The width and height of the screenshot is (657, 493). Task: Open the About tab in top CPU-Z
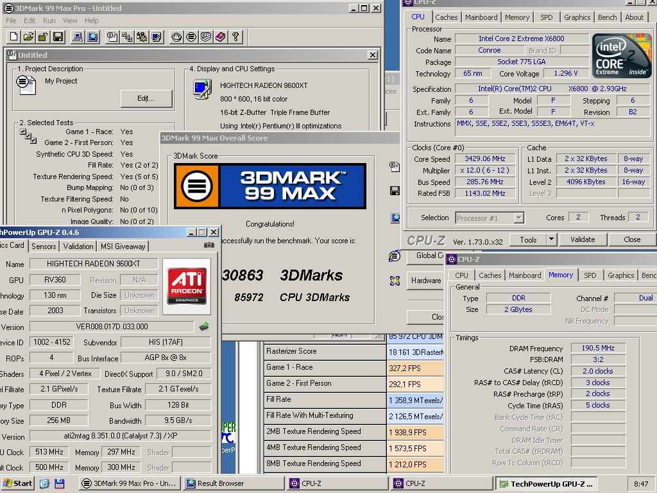tap(634, 17)
